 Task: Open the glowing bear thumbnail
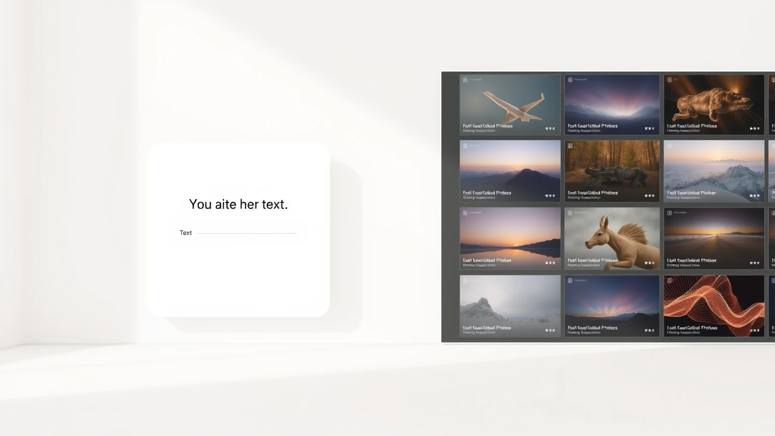coord(714,105)
